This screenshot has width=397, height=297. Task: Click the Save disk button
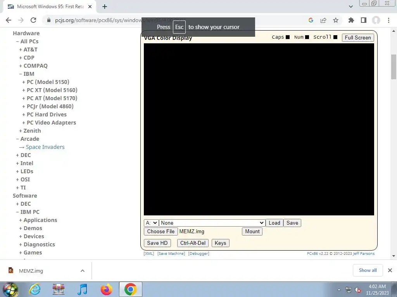pos(292,223)
